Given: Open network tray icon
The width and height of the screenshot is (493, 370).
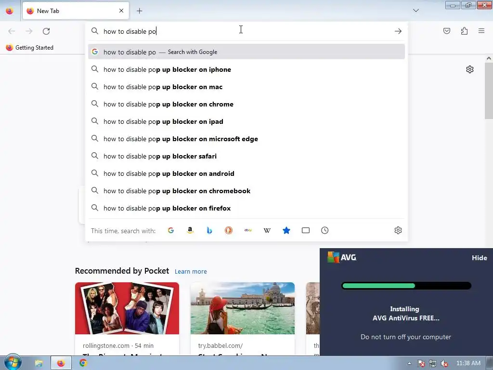Looking at the screenshot, I should point(433,363).
